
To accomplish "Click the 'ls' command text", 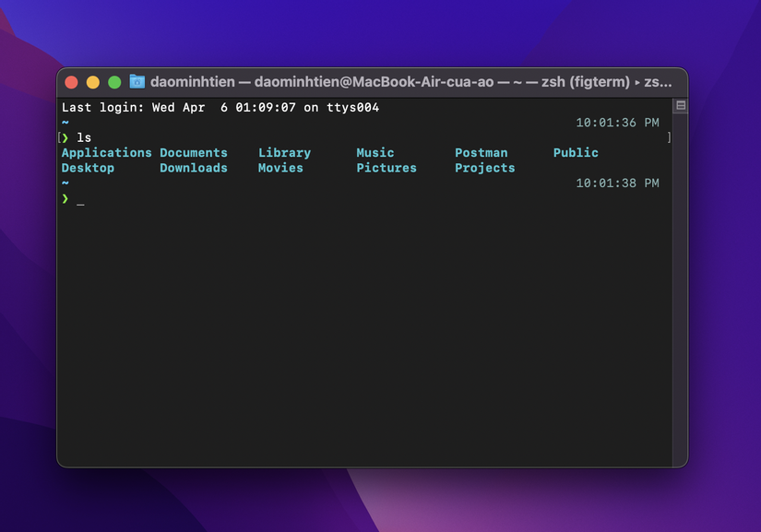I will [x=84, y=137].
